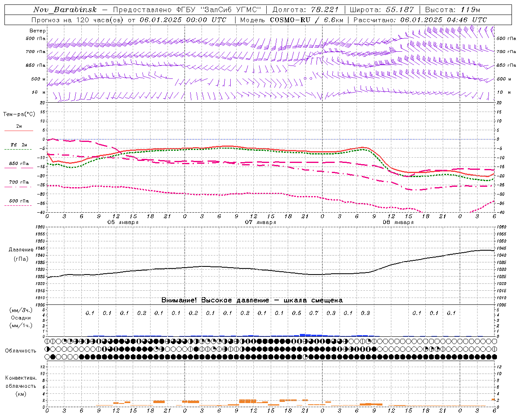Click the '06 января' date label

click(x=123, y=222)
